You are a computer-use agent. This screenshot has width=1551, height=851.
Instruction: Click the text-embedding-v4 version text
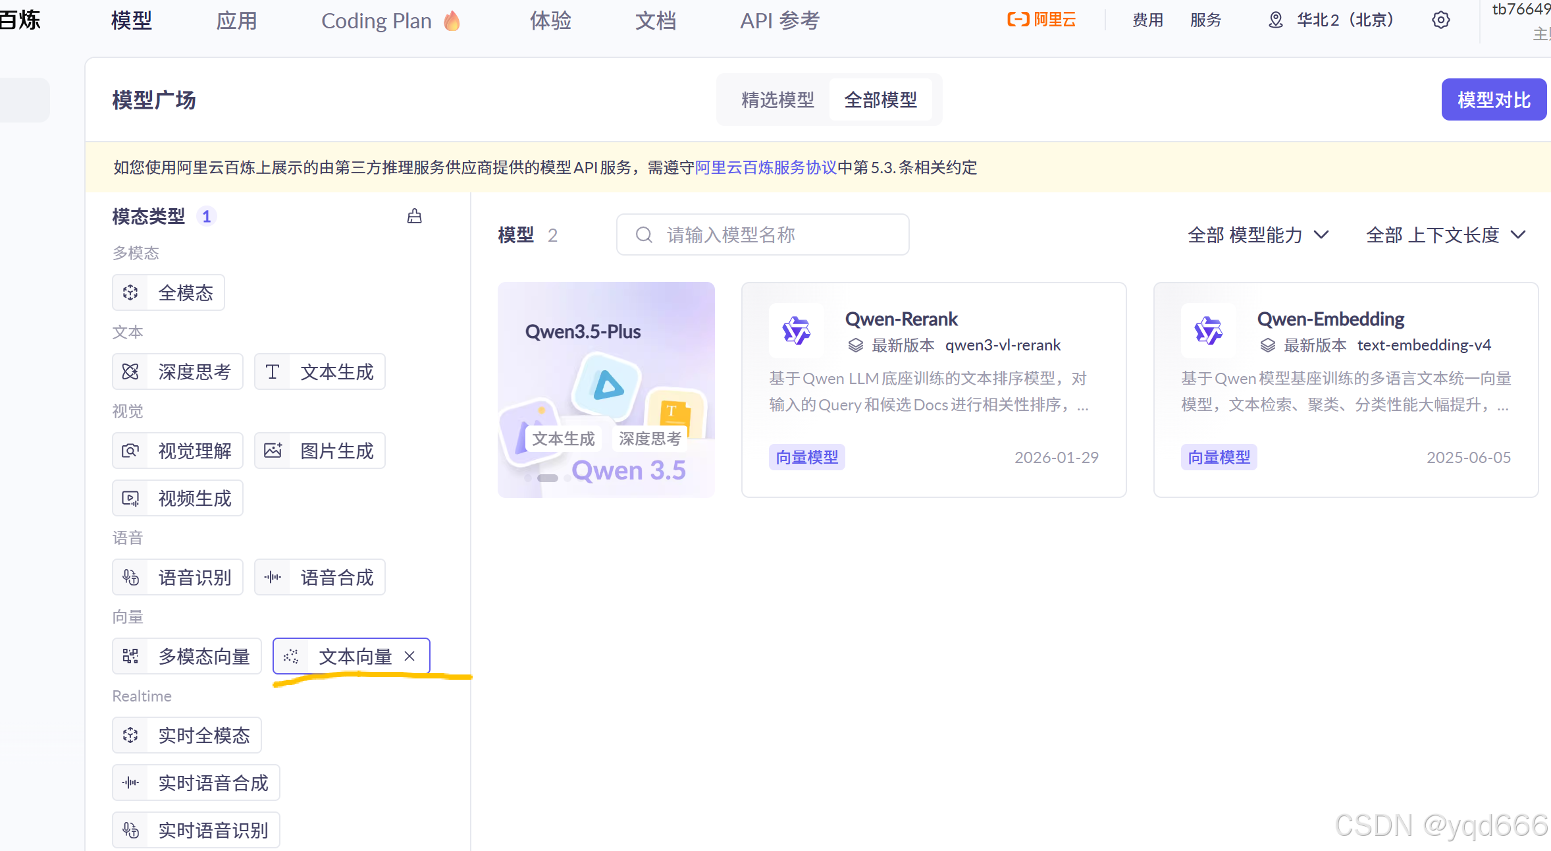1424,345
